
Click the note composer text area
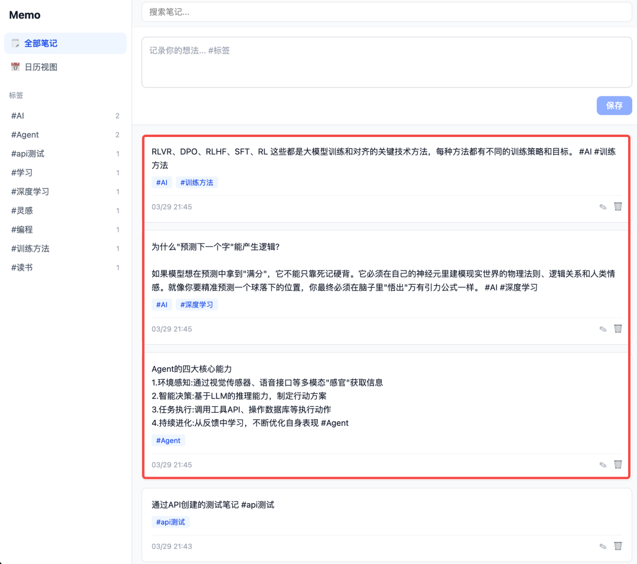coord(386,62)
